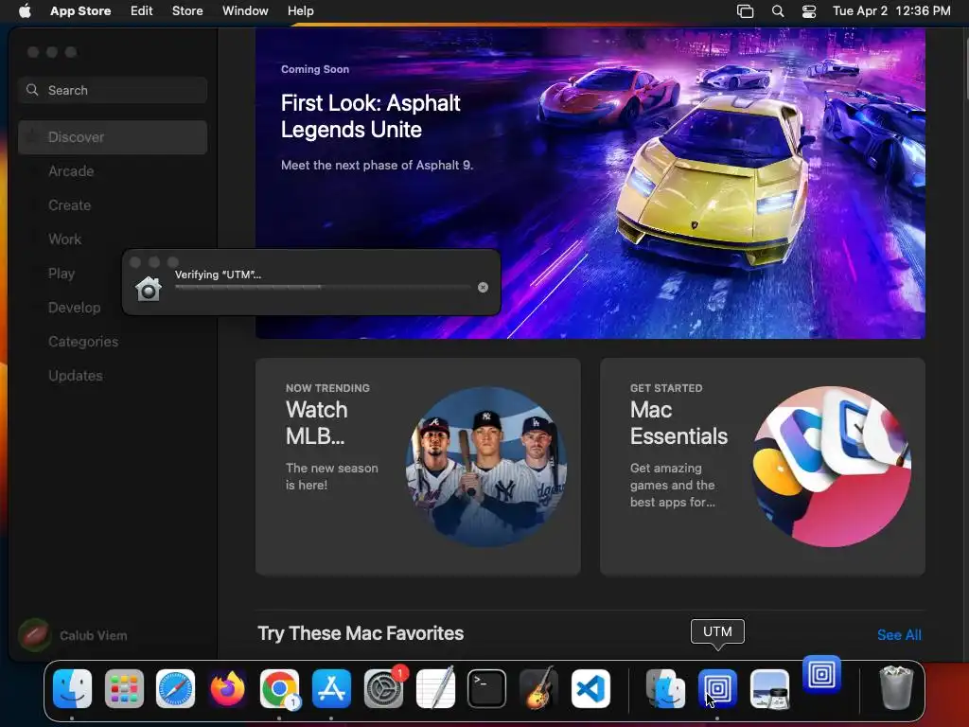
Task: Open GarageBand from the dock
Action: (538, 689)
